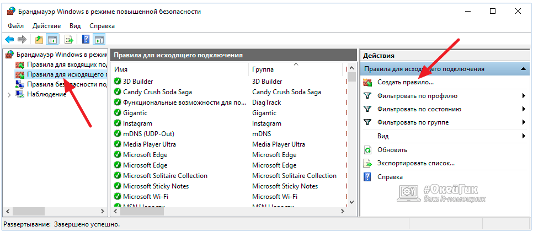This screenshot has height=232, width=533.
Task: Click the funnel icon for filter by profile
Action: [367, 96]
